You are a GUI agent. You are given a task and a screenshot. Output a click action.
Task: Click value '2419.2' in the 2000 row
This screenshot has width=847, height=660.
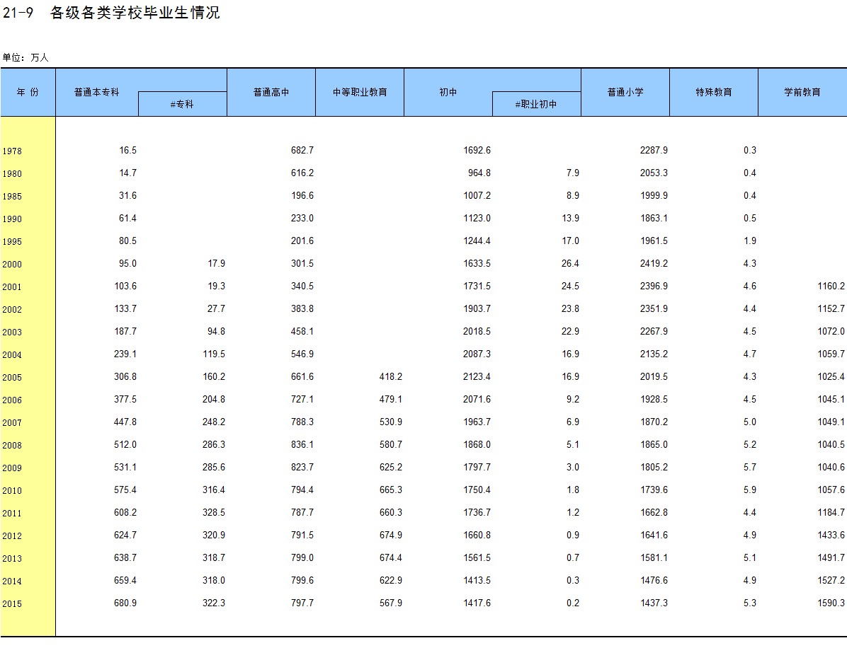click(654, 264)
